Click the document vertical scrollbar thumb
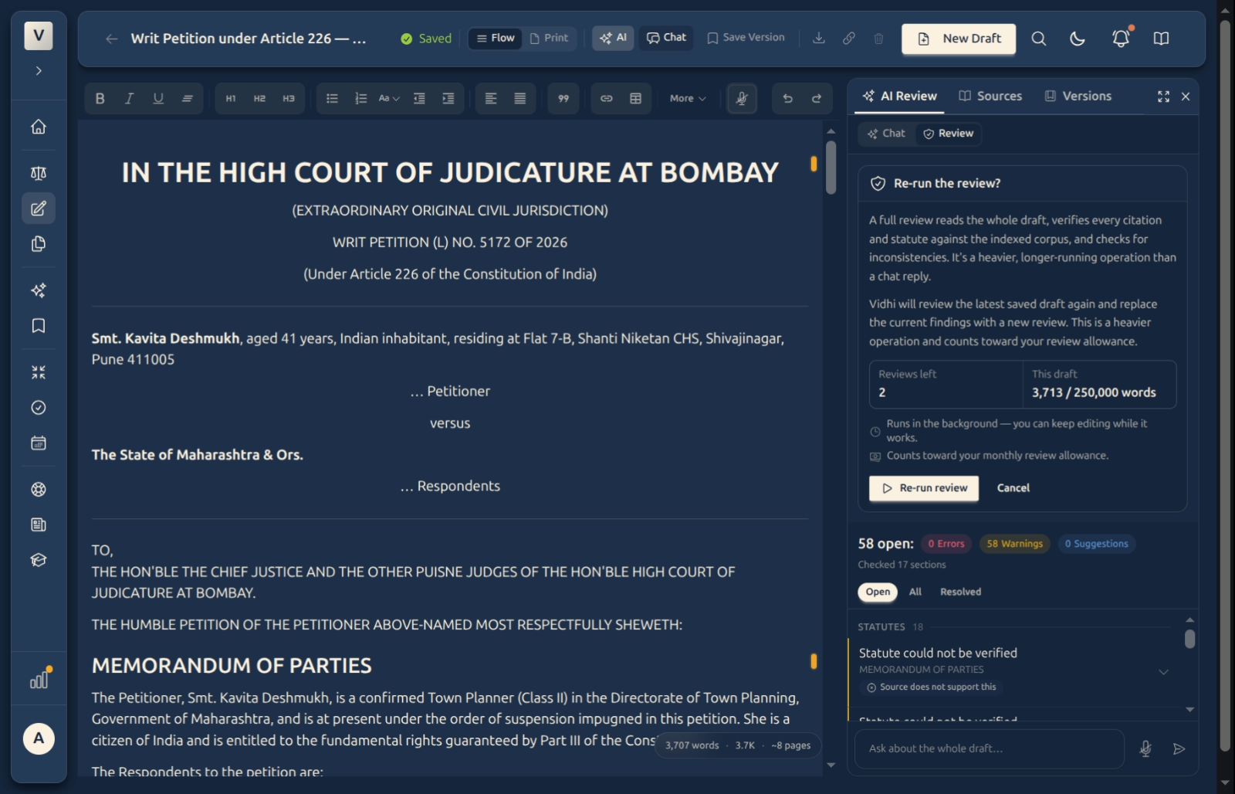 click(831, 168)
